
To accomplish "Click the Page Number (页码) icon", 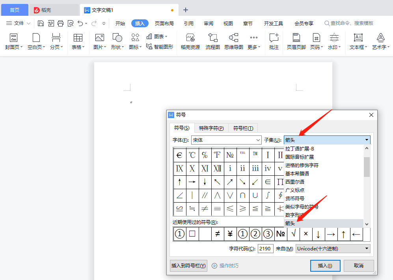I will pyautogui.click(x=316, y=41).
